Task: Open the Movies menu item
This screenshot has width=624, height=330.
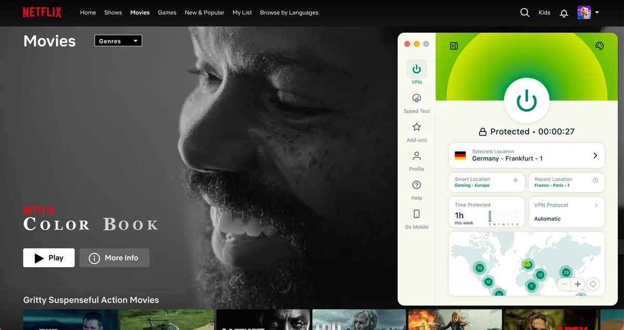Action: point(140,12)
